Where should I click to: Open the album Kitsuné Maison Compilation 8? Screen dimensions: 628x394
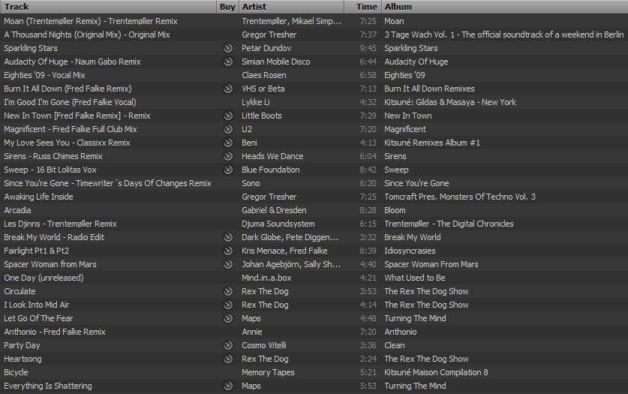click(436, 372)
